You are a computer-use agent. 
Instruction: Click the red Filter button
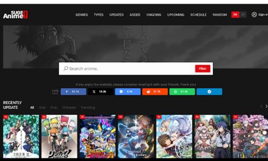pos(203,68)
